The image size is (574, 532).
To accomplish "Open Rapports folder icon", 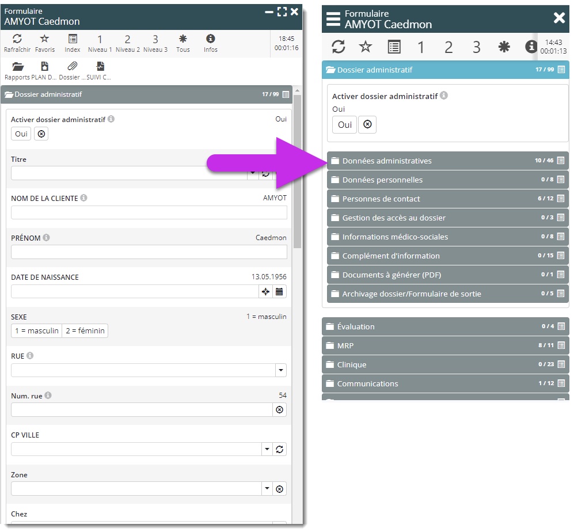I will (x=17, y=67).
